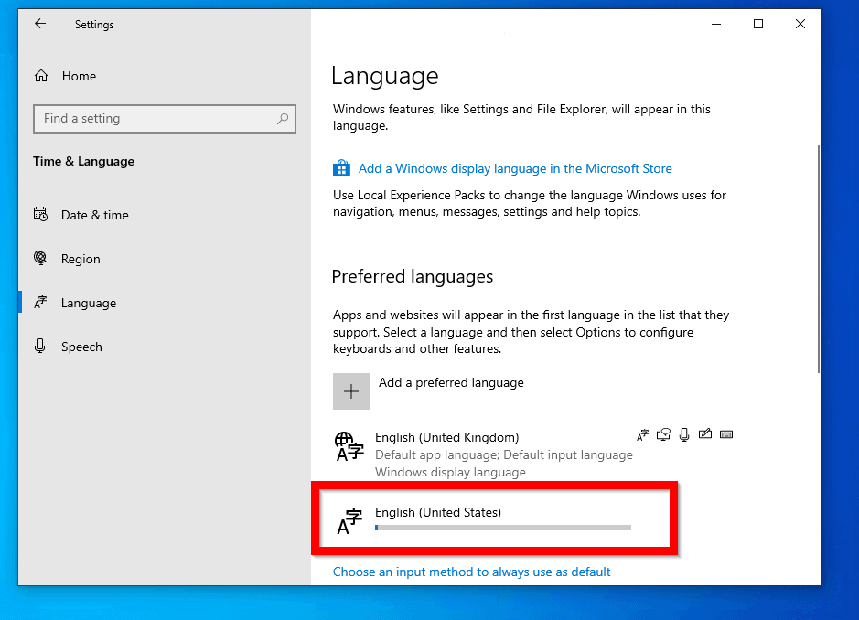Click the search magnifier icon
The height and width of the screenshot is (620, 859).
coord(282,118)
